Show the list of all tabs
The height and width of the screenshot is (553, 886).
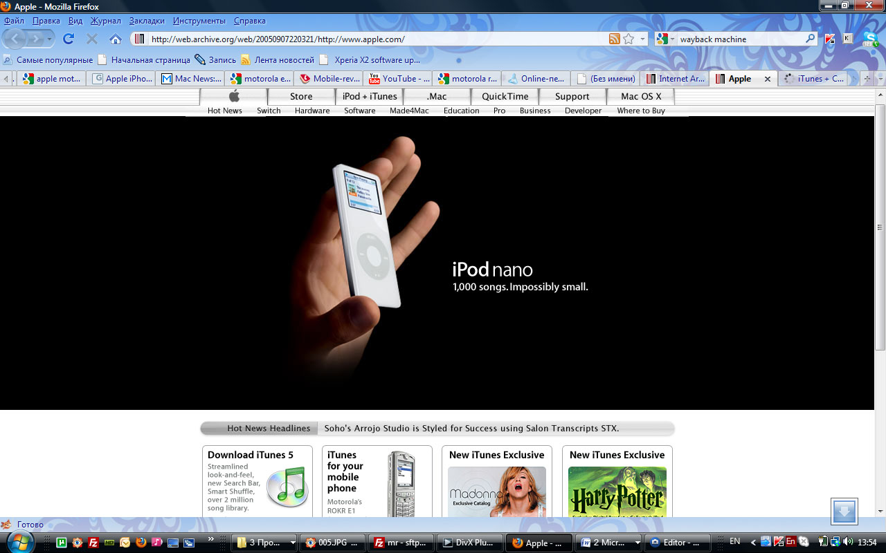click(880, 79)
